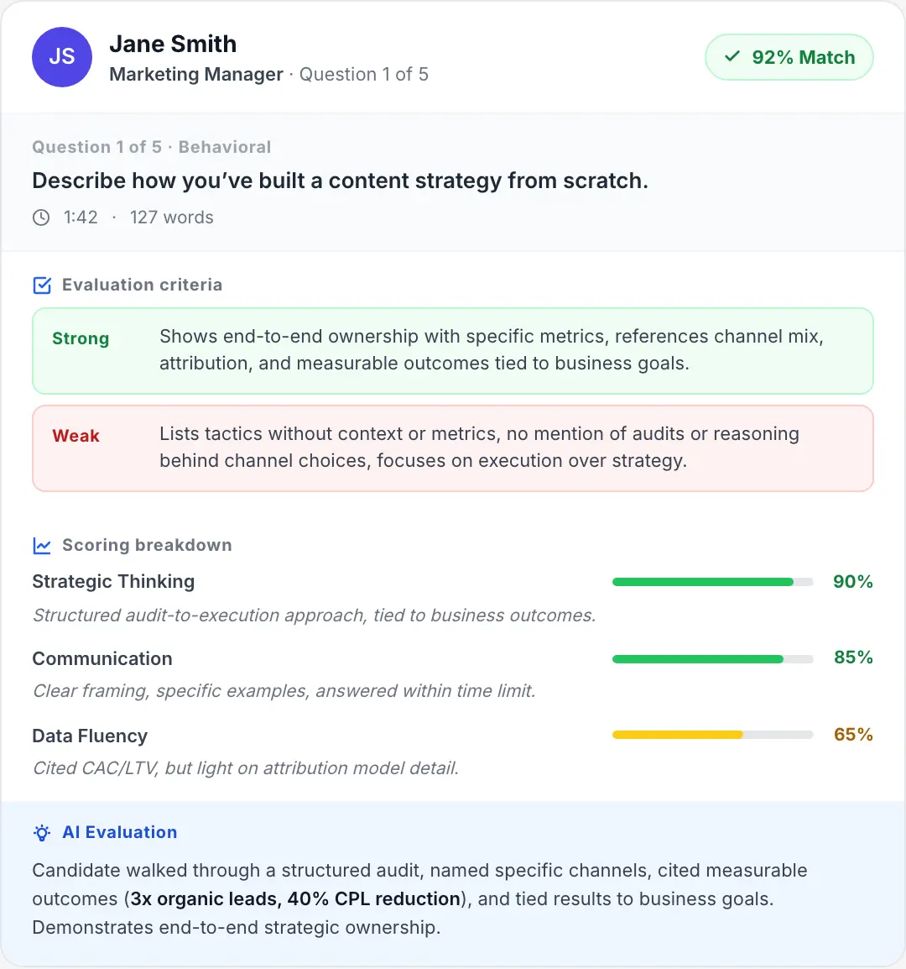Viewport: 906px width, 969px height.
Task: Click the bar chart icon beside Scoring breakdown
Action: pos(42,546)
